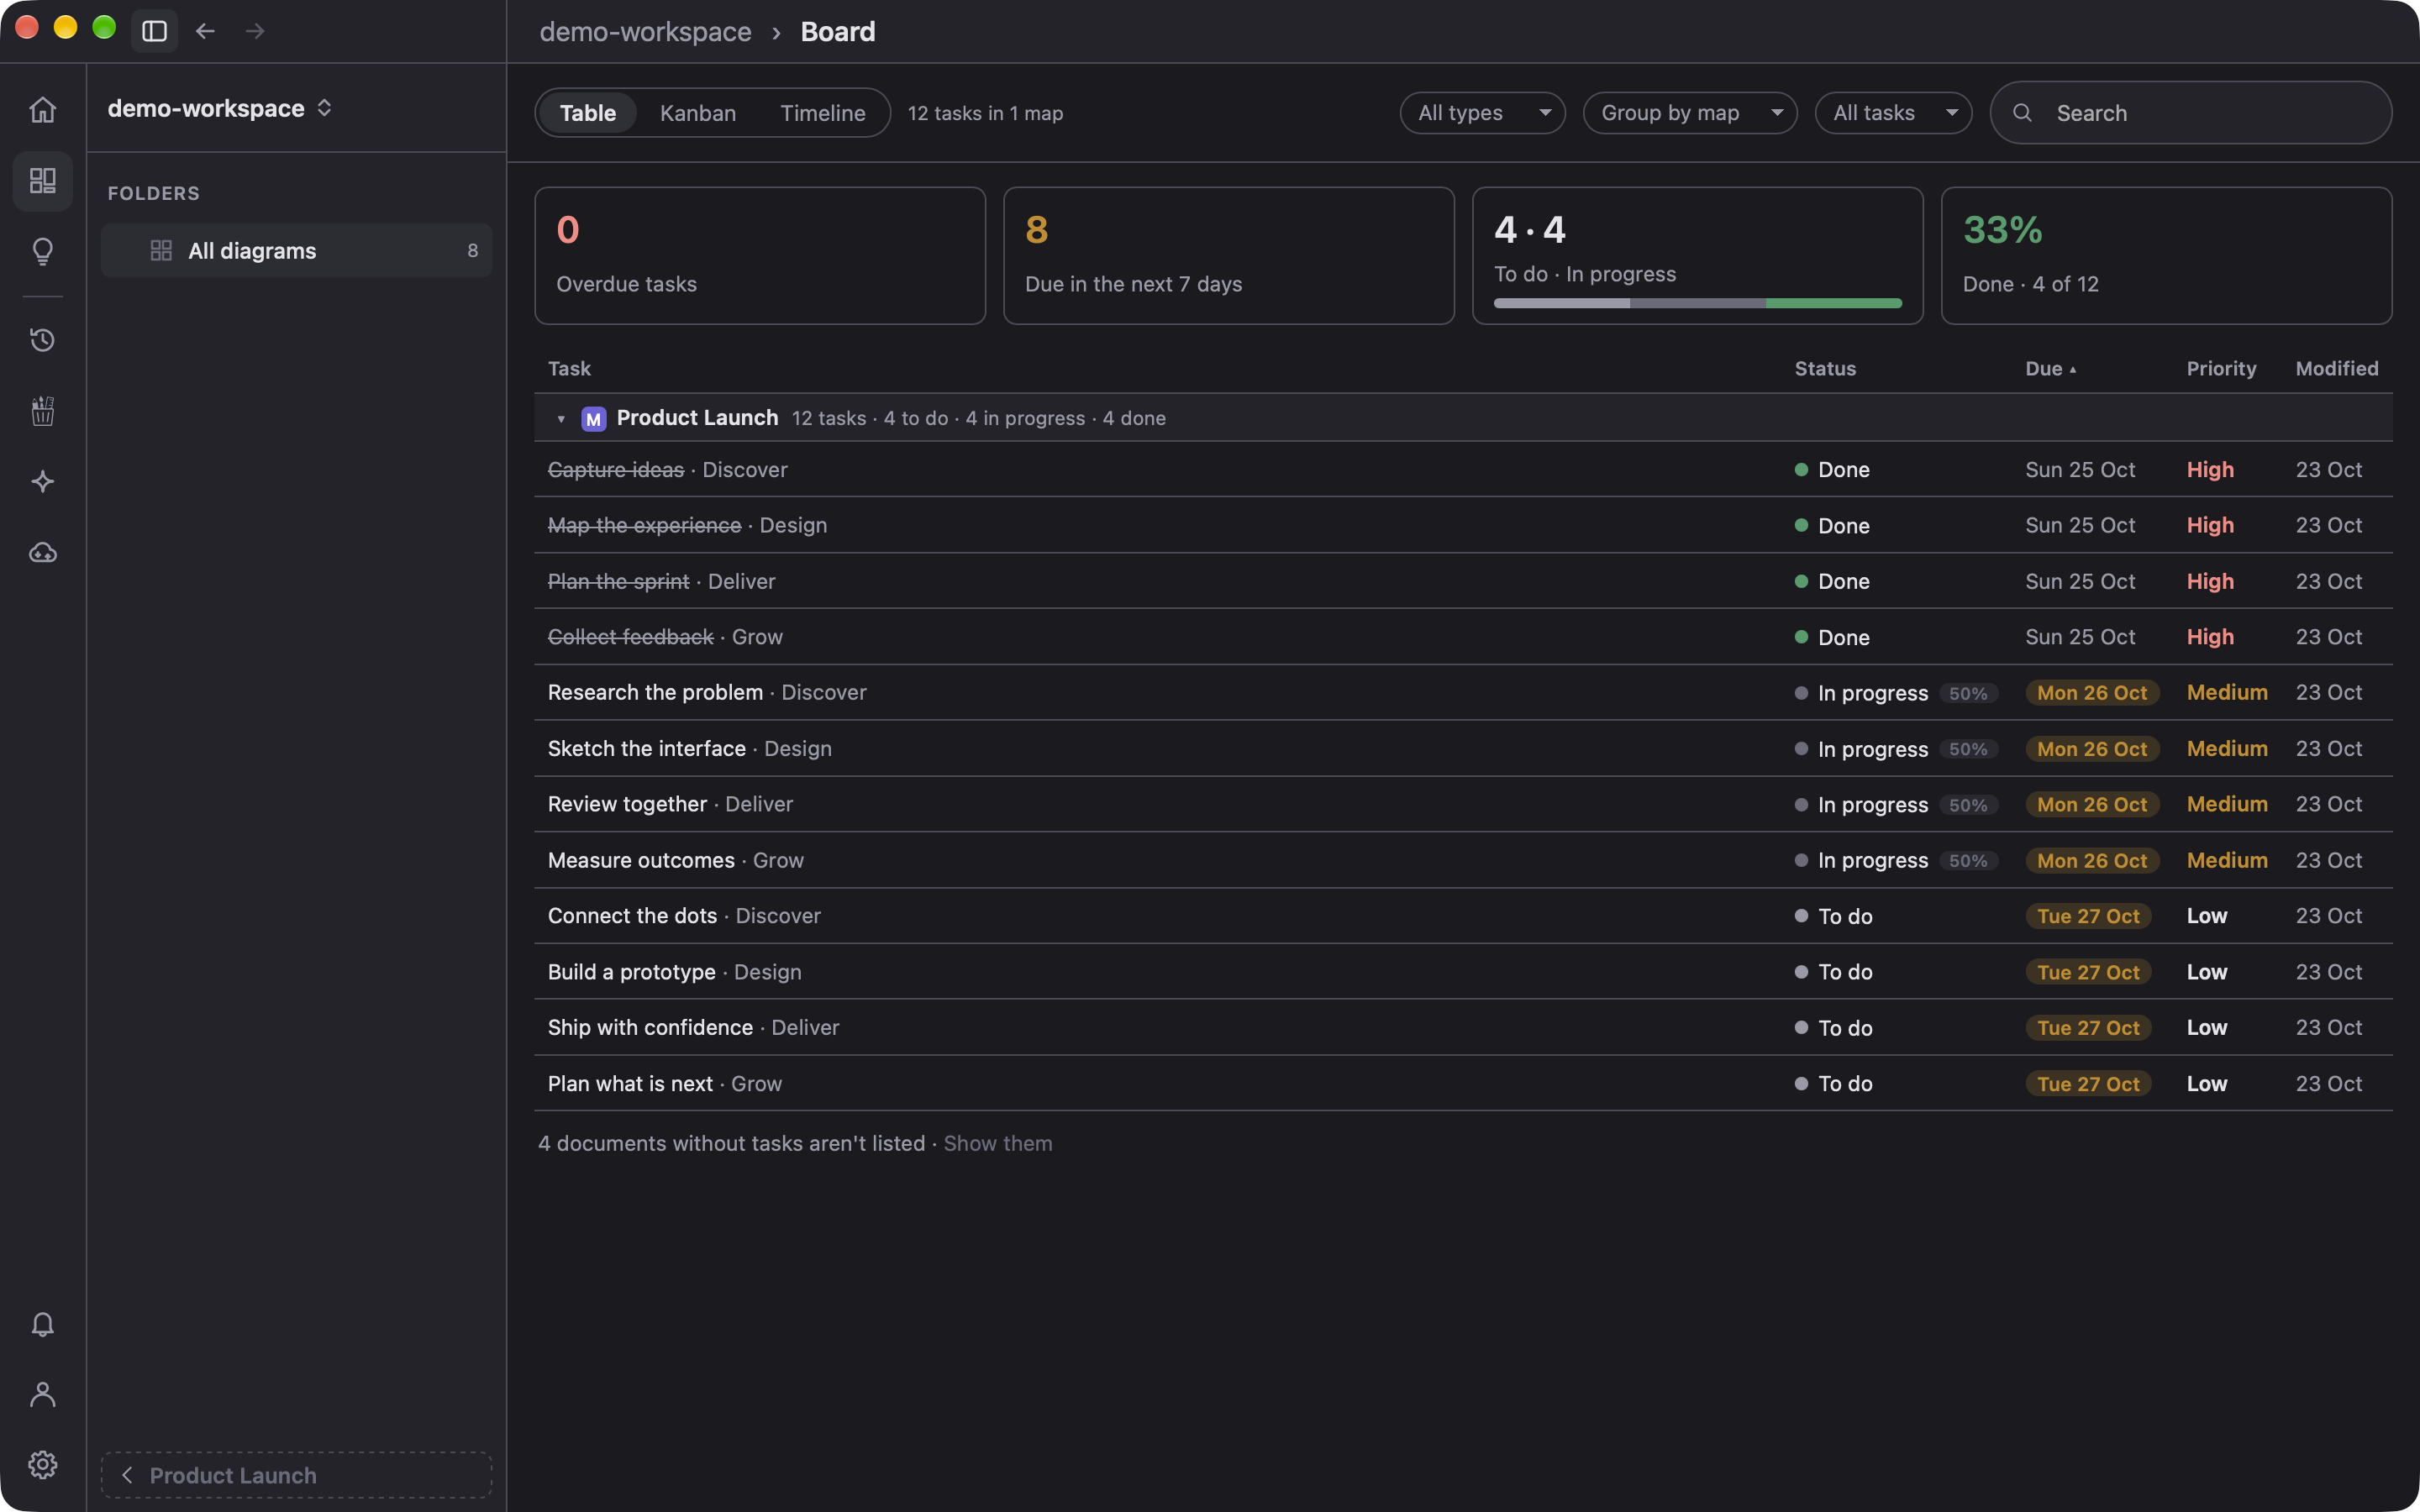Open the lightbulb ideas icon
This screenshot has width=2420, height=1512.
click(42, 251)
